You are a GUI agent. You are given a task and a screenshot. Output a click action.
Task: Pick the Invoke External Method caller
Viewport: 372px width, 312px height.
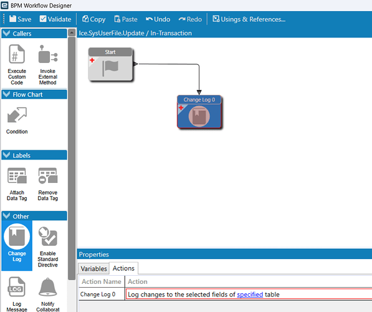click(x=48, y=65)
